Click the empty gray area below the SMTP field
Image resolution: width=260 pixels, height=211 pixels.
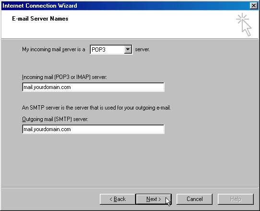(x=130, y=160)
